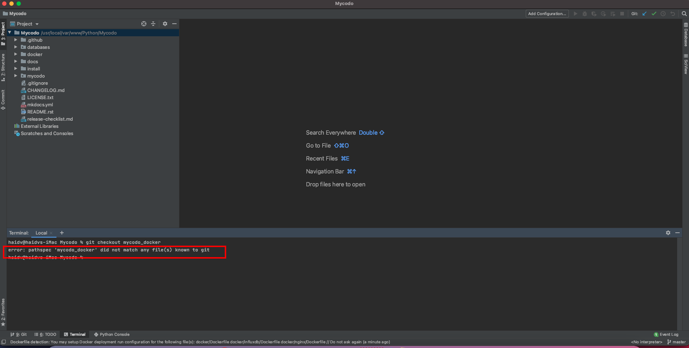This screenshot has height=348, width=689.
Task: Run with coverage using the coverage icon
Action: click(x=594, y=13)
